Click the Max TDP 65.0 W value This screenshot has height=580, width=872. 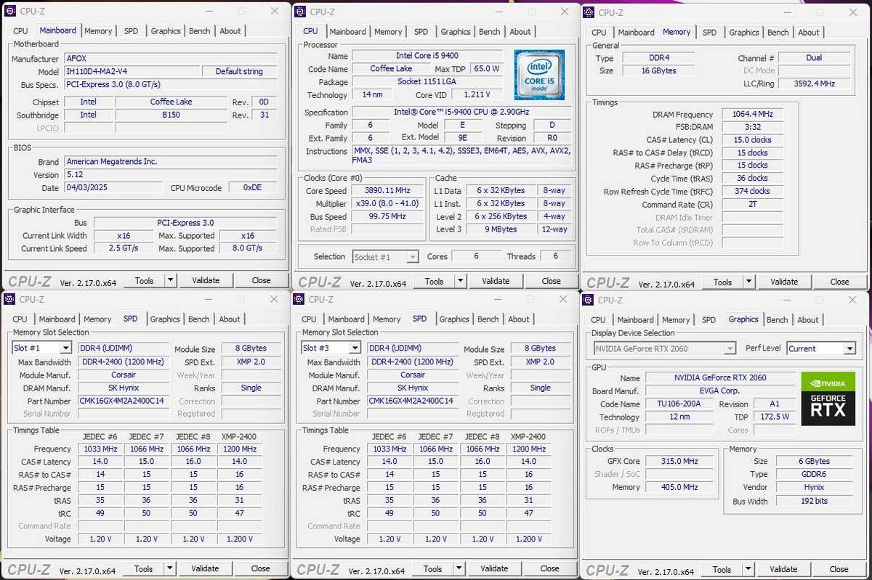(486, 69)
